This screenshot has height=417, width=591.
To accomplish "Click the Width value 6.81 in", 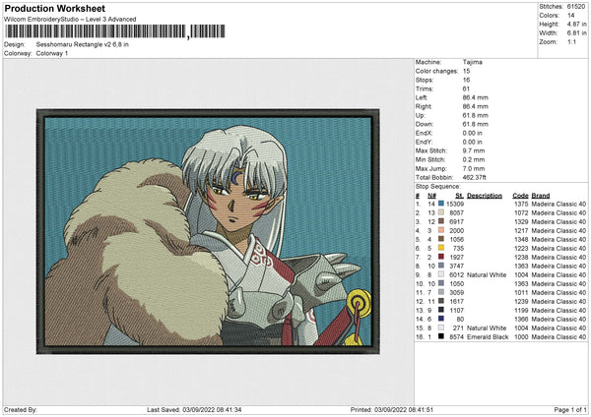I will point(576,33).
